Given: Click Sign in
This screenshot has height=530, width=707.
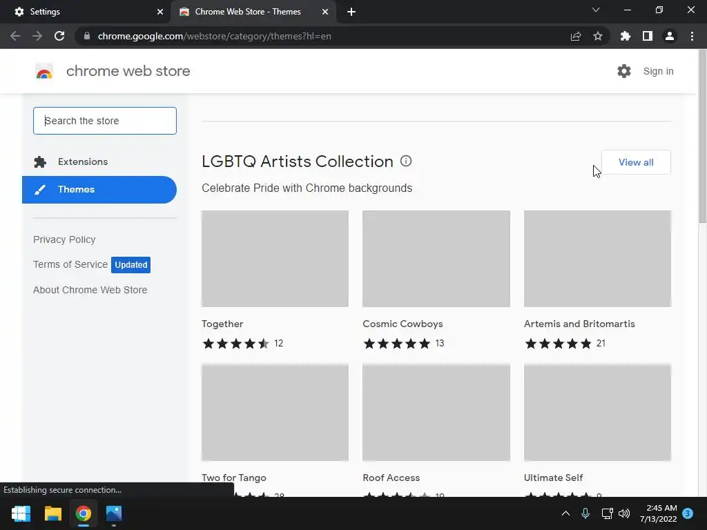Looking at the screenshot, I should pyautogui.click(x=658, y=71).
